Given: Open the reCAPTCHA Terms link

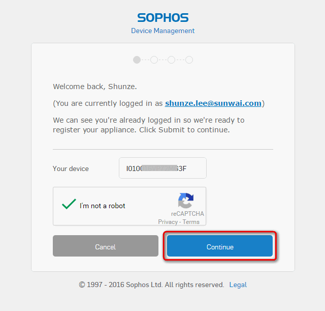Looking at the screenshot, I should [191, 222].
